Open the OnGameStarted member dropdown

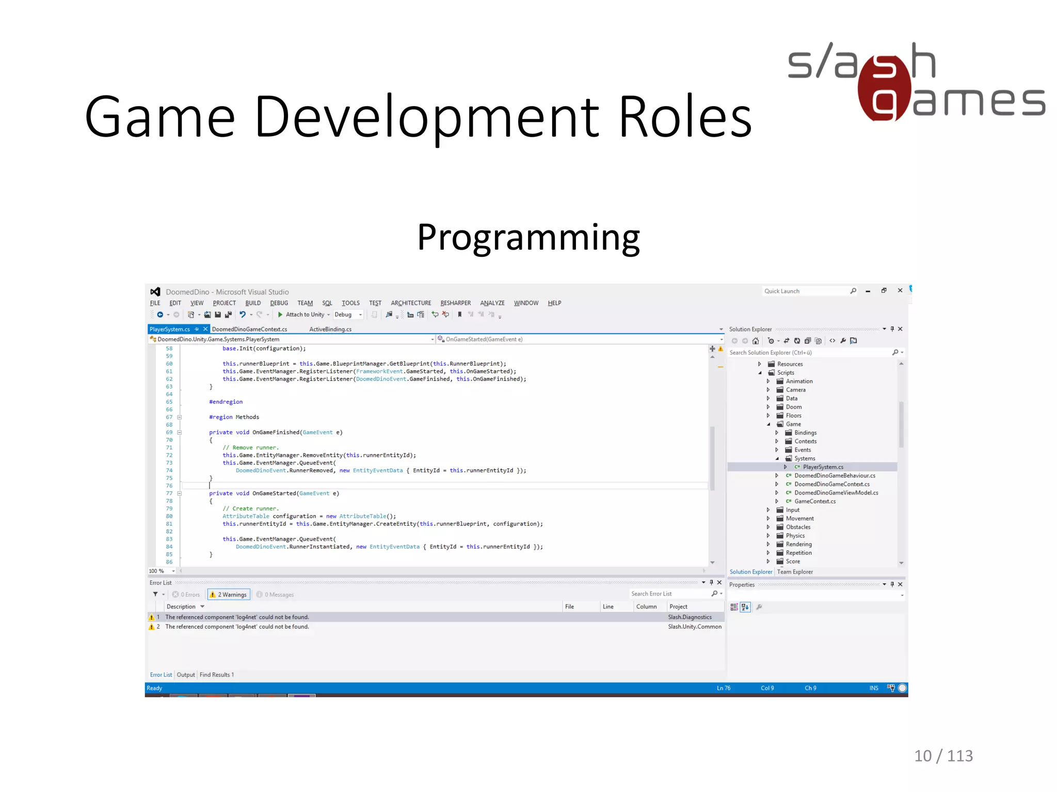point(580,339)
